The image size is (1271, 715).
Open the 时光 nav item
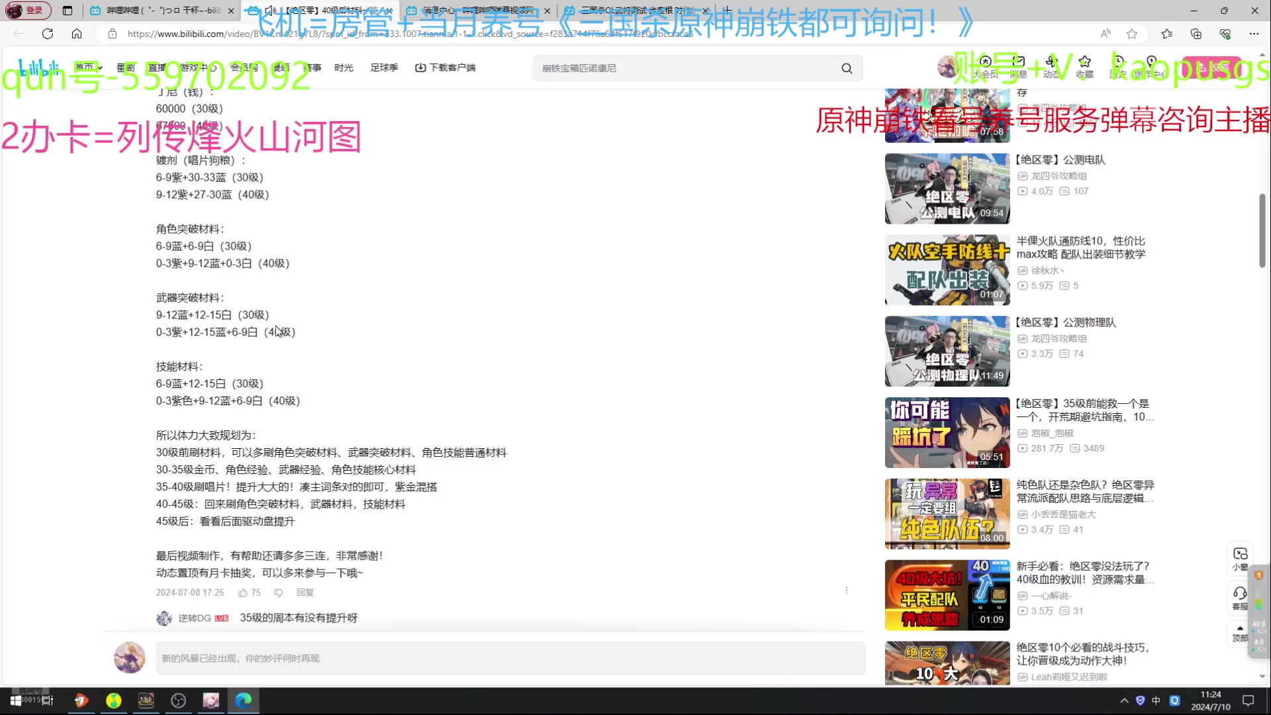[x=344, y=68]
